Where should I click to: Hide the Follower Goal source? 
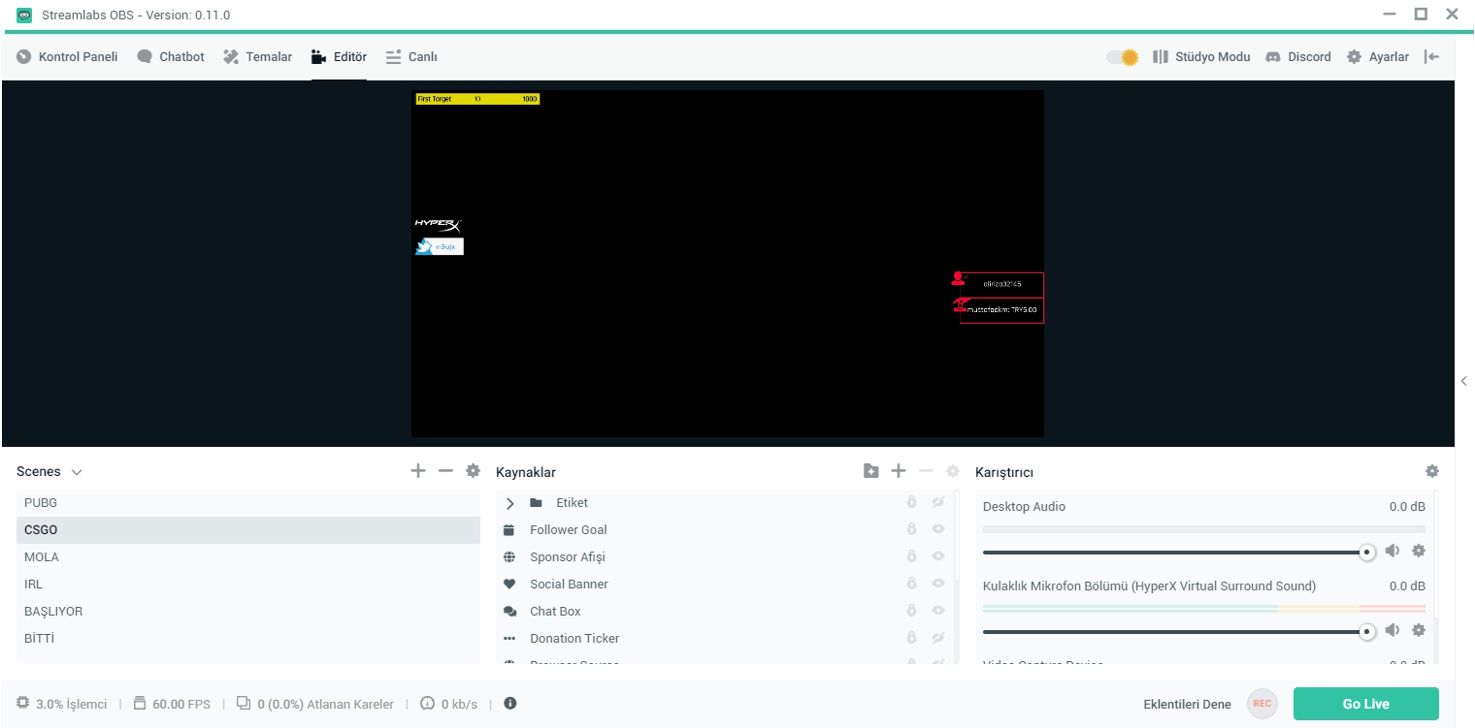[x=938, y=530]
